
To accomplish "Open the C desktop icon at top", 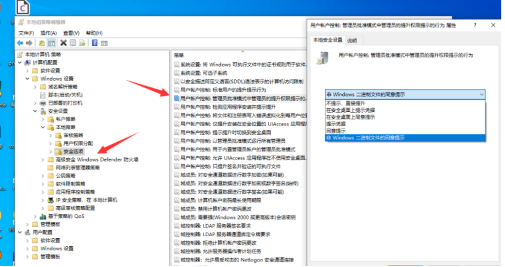I will [23, 7].
